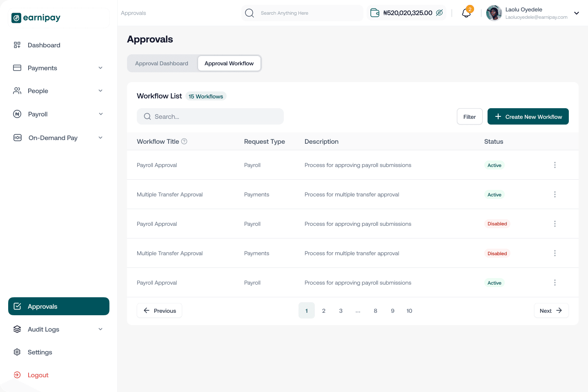
Task: Click the workflow search magnifier icon
Action: coord(147,116)
